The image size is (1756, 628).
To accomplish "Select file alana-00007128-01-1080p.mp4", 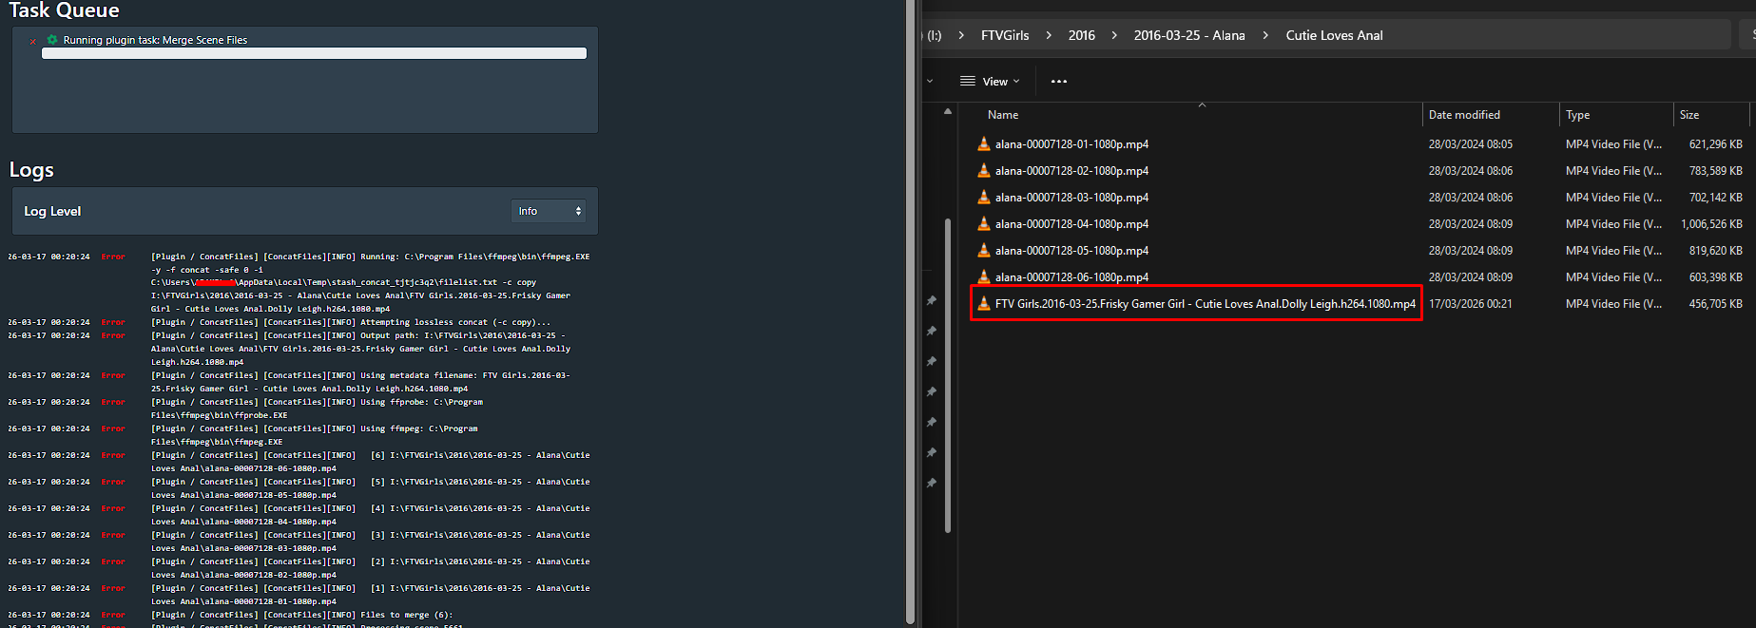I will pyautogui.click(x=1071, y=144).
